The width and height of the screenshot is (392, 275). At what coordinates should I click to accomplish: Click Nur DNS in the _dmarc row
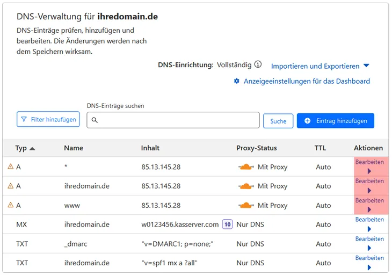pyautogui.click(x=250, y=244)
